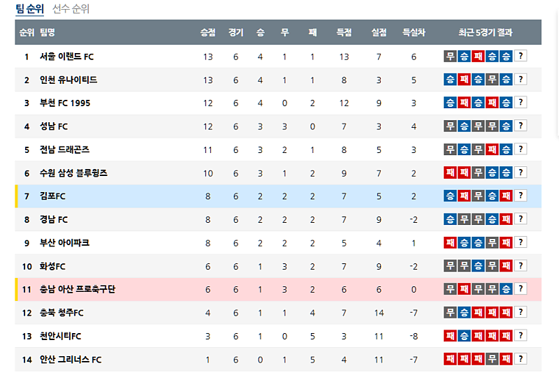This screenshot has width=559, height=375.
Task: Click the 득실차 column header
Action: click(x=414, y=32)
